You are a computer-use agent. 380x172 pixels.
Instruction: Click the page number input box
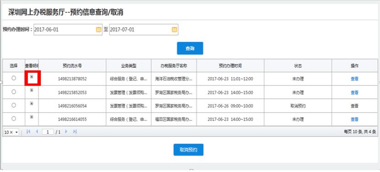(48, 132)
